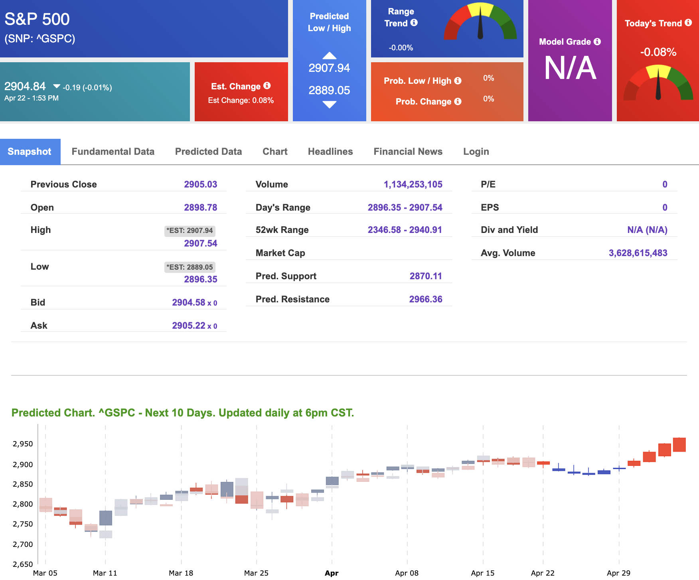Click the predicted low down arrow
This screenshot has width=699, height=580.
[x=330, y=105]
